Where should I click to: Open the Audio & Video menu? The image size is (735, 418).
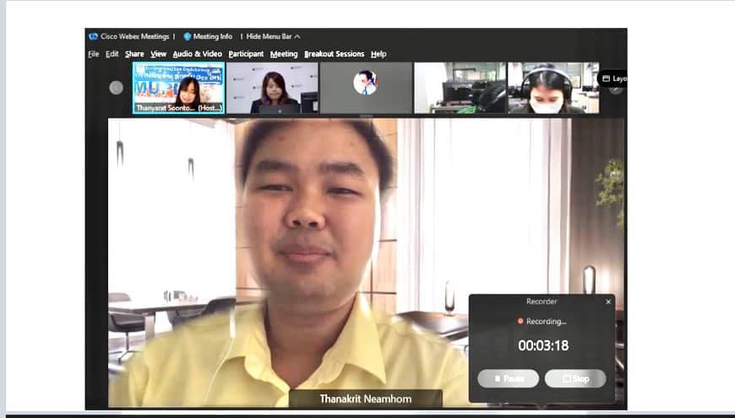198,54
